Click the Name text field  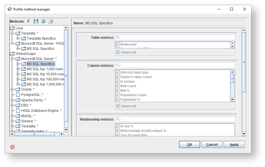click(164, 23)
